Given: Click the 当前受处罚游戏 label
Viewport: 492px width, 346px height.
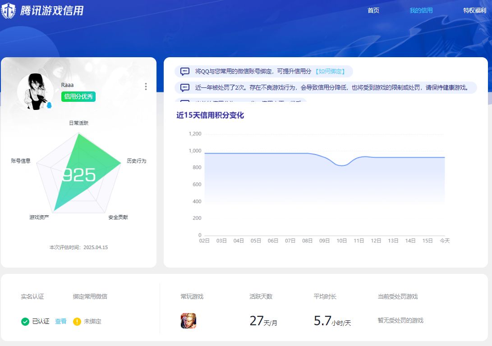Looking at the screenshot, I should point(398,296).
